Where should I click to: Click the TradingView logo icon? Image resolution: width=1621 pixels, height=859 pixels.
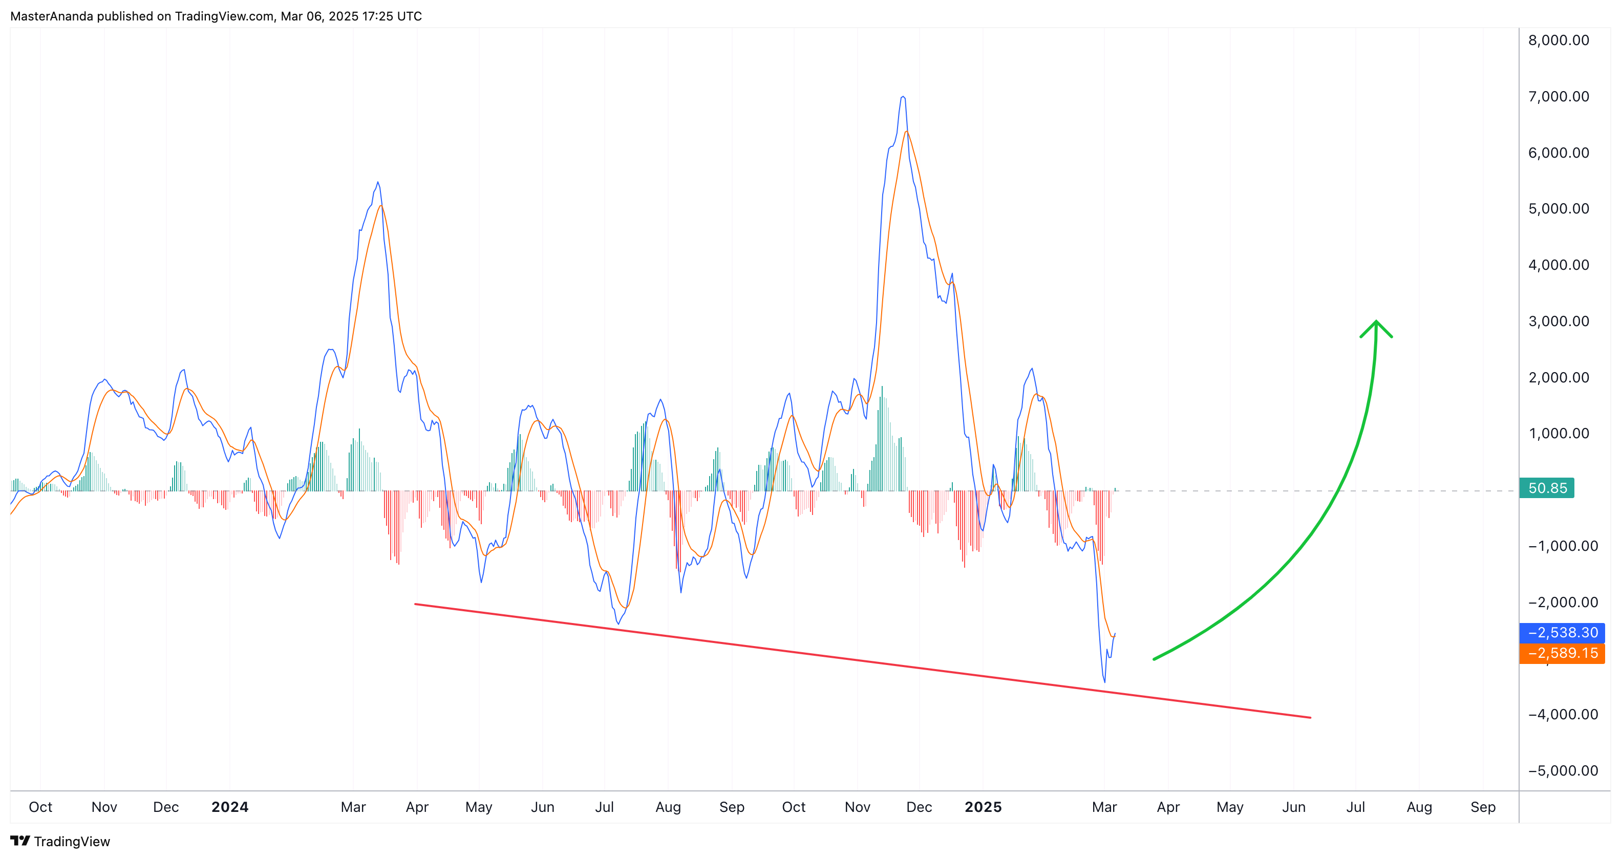tap(20, 841)
